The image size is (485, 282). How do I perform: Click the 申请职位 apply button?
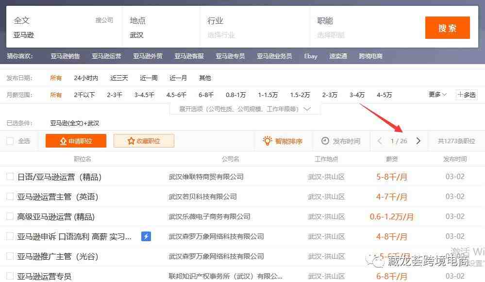click(x=76, y=141)
